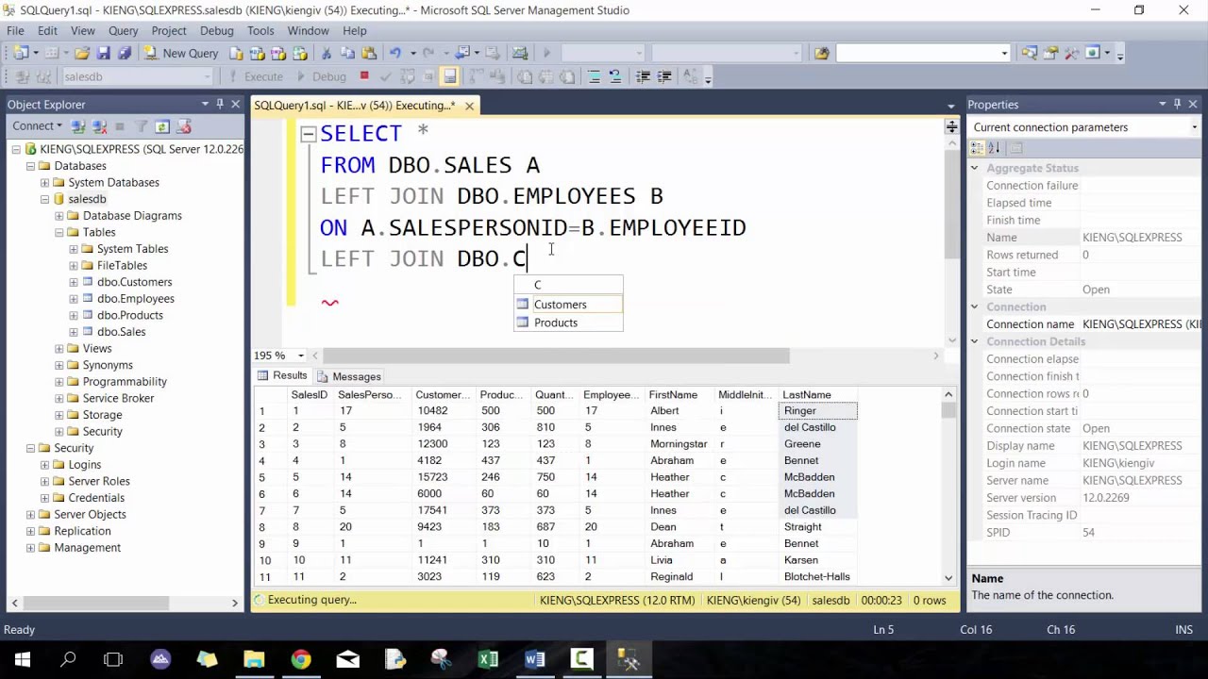The width and height of the screenshot is (1208, 679).
Task: Open file with the folder toolbar icon
Action: point(82,54)
